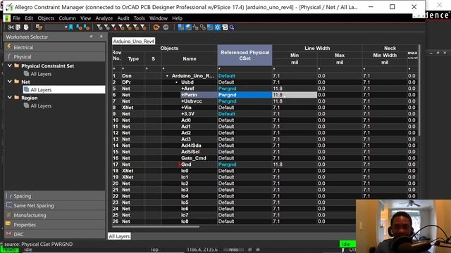Collapse the Usbd differential pair row
Viewport: 451px width, 253px height.
point(177,82)
